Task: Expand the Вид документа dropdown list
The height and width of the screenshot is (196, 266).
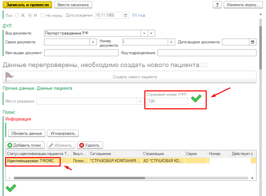Action: point(144,33)
